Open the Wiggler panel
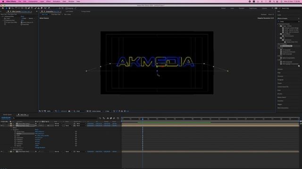 [280, 104]
